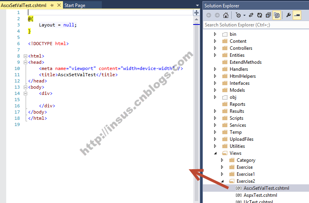Screen dimensions: 309x203
Task: Click the bin hidden-folder icon
Action: tap(225, 34)
